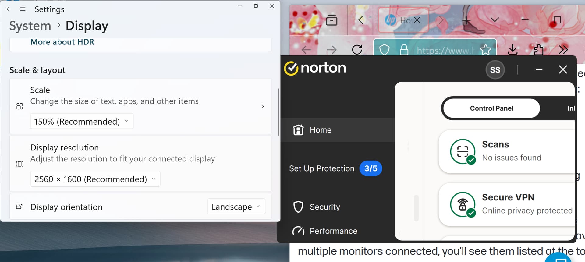Close the HP browser tab

pyautogui.click(x=417, y=20)
